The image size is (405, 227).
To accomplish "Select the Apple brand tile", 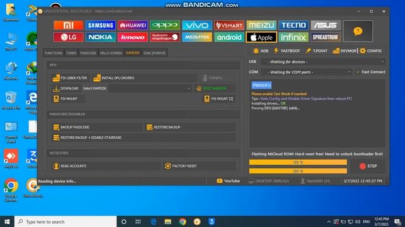I will (261, 37).
